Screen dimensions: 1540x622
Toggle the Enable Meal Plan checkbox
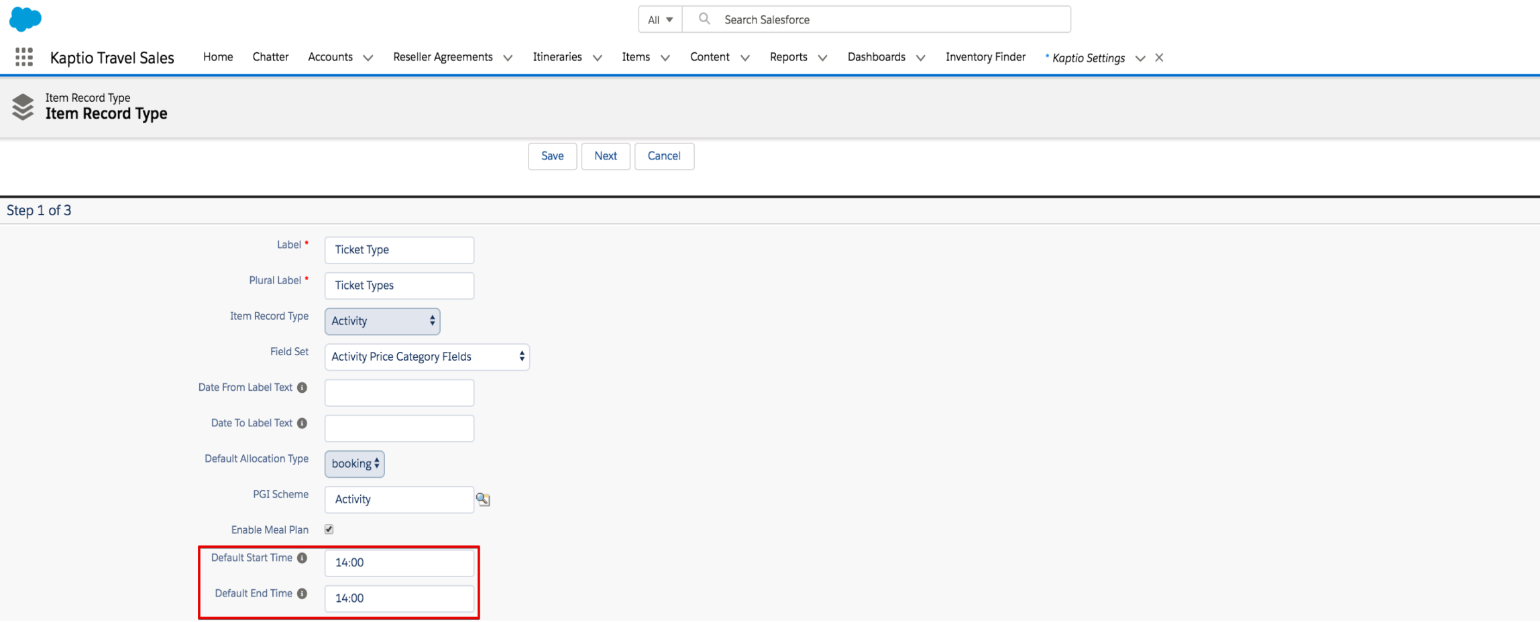pyautogui.click(x=329, y=530)
